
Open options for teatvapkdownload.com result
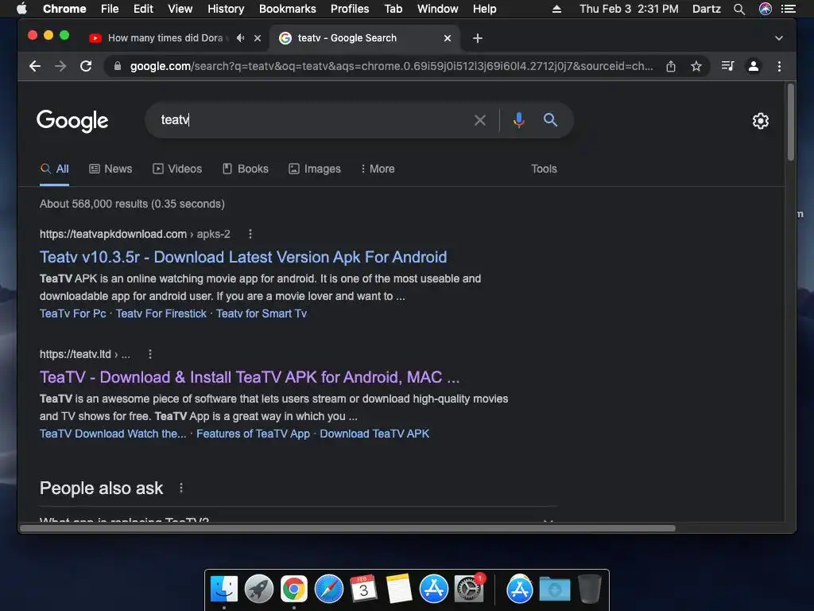[250, 234]
